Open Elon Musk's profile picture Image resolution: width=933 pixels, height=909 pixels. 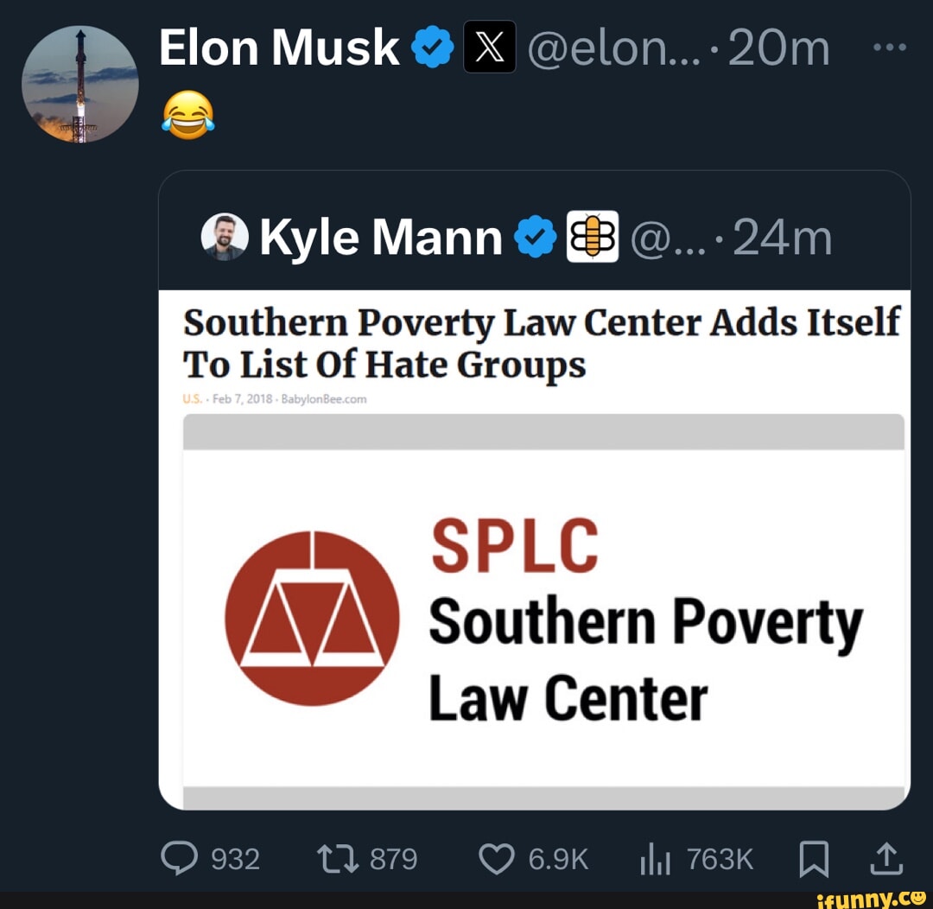tap(80, 84)
